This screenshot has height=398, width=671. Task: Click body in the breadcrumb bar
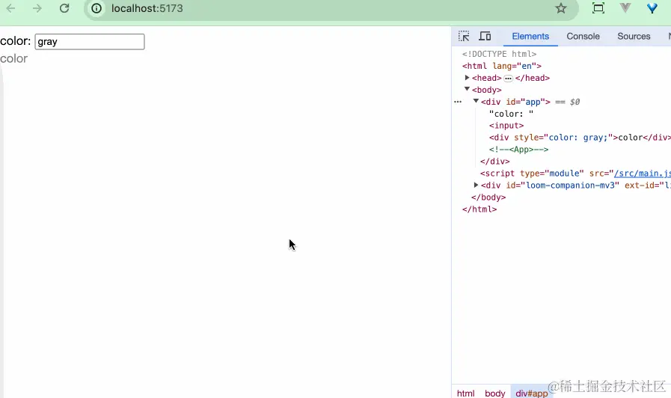494,394
